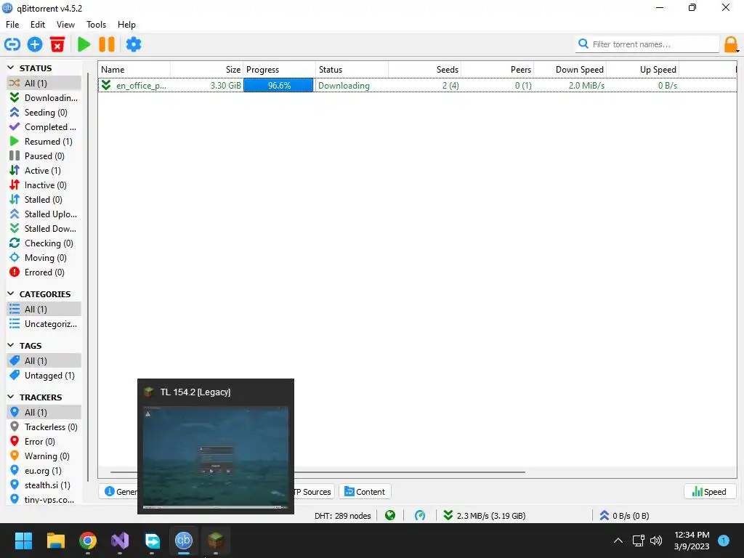Select the Seeding (0) status filter
The height and width of the screenshot is (558, 744).
point(44,113)
